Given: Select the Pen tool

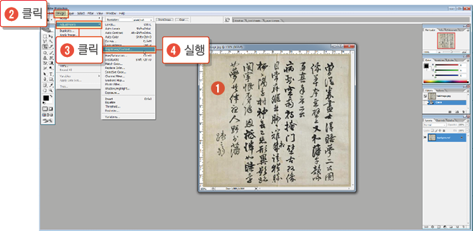Looking at the screenshot, I should [x=45, y=78].
